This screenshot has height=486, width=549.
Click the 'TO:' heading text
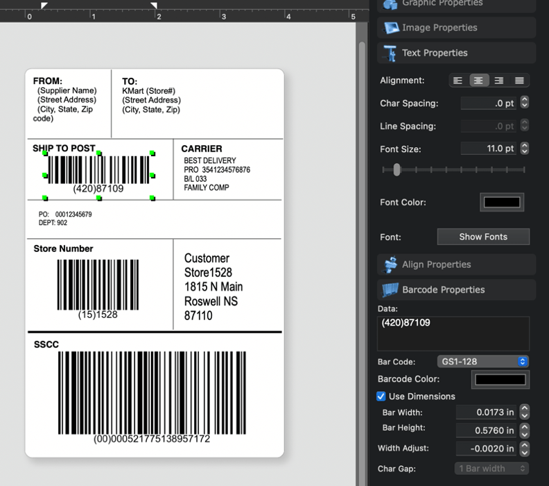click(130, 82)
